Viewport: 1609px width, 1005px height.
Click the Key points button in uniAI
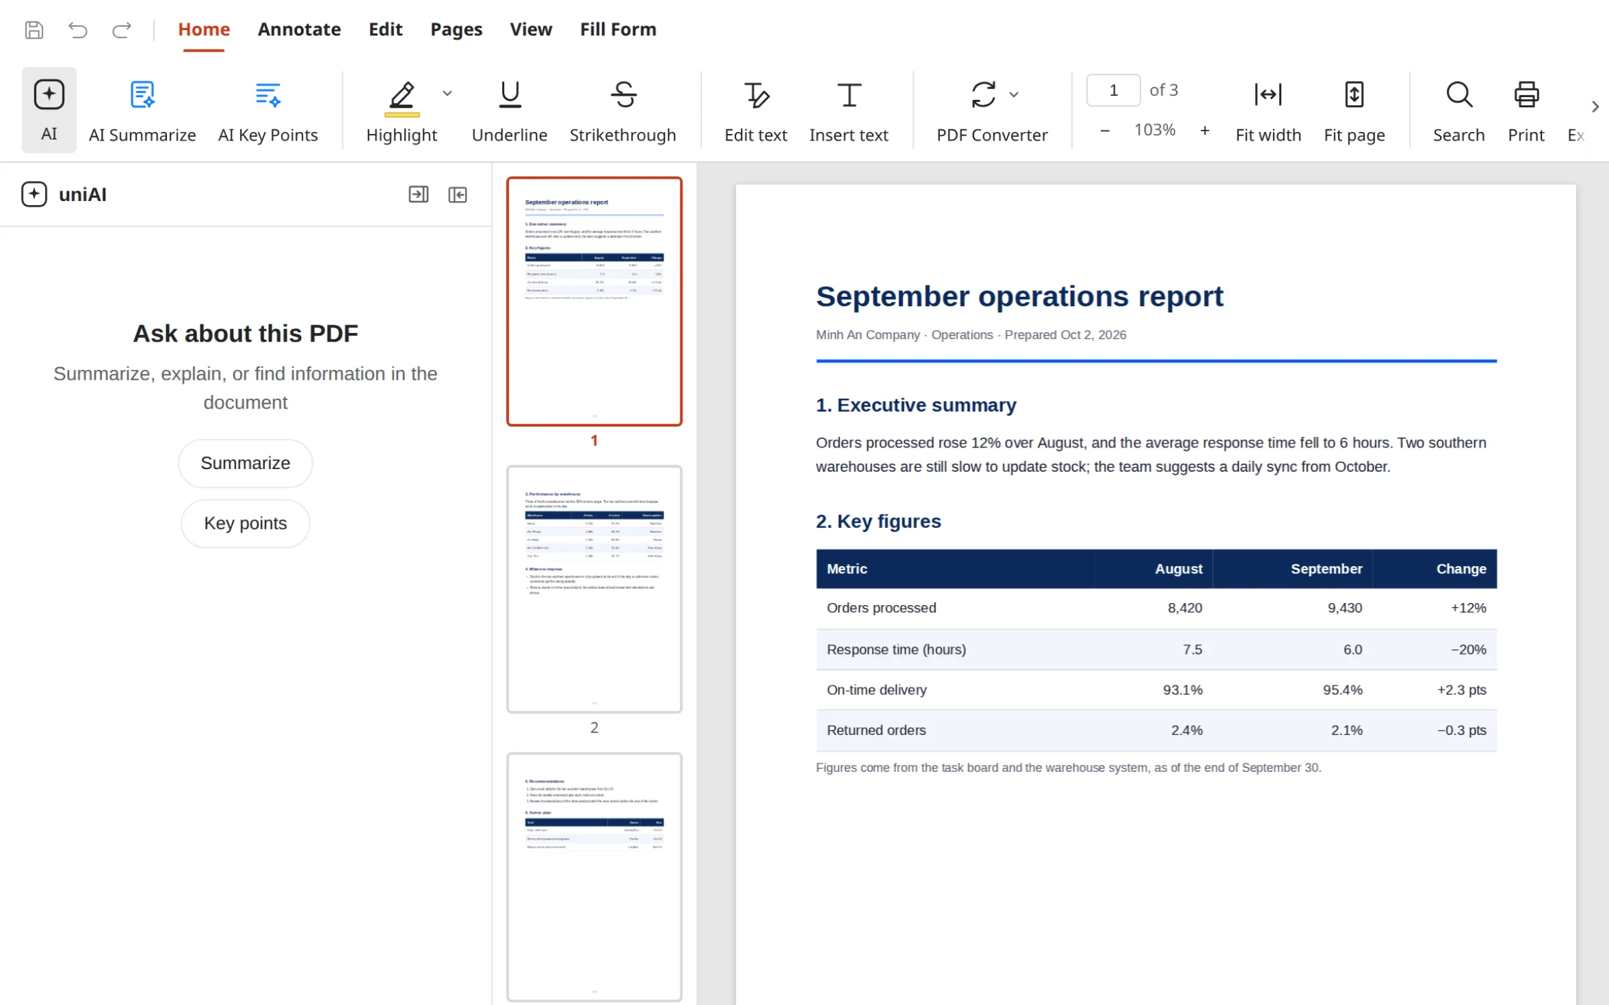245,523
